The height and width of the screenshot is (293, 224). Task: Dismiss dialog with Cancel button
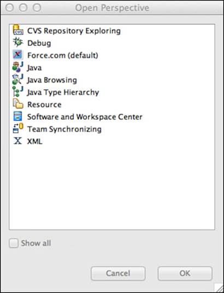coord(118,273)
